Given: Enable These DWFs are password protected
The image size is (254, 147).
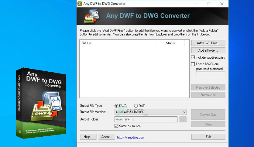Looking at the screenshot, I should (x=193, y=64).
